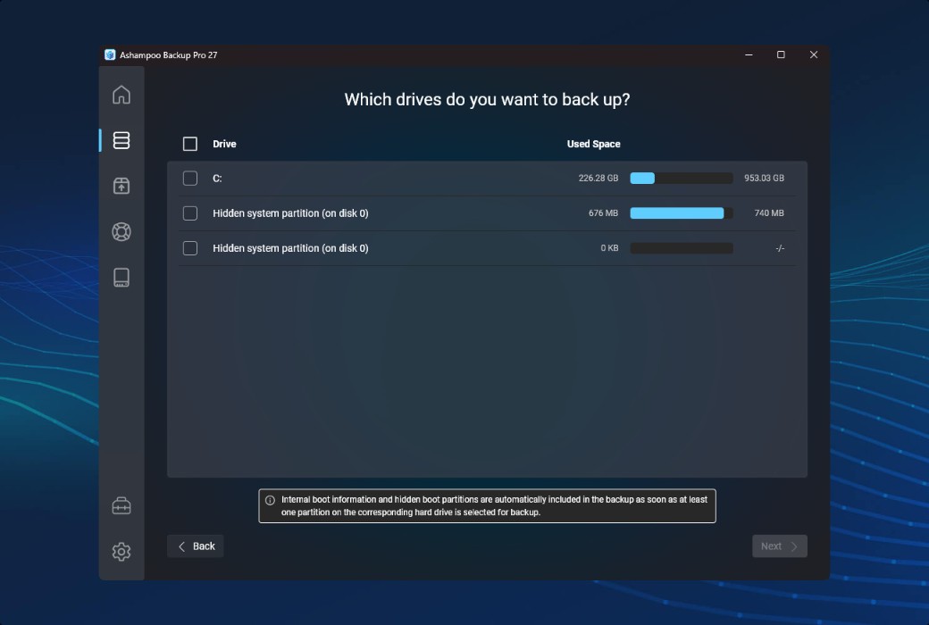
Task: Click the usage bar of drive C:
Action: tap(682, 178)
